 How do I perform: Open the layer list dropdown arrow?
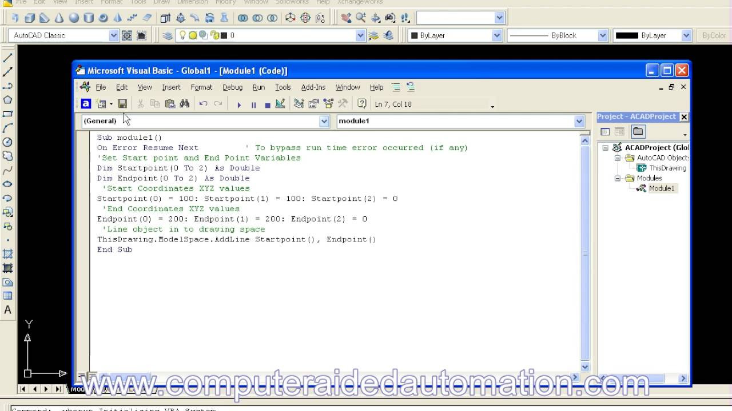tap(360, 35)
